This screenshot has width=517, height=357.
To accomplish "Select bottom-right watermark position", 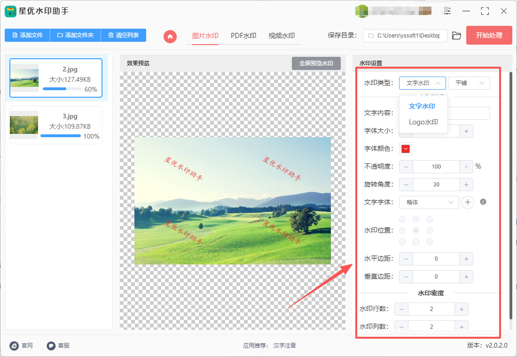I will [429, 242].
